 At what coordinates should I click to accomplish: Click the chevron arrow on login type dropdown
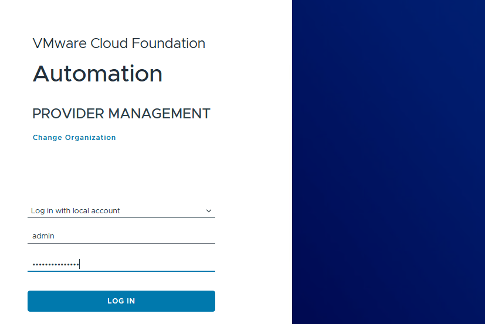[x=209, y=211]
